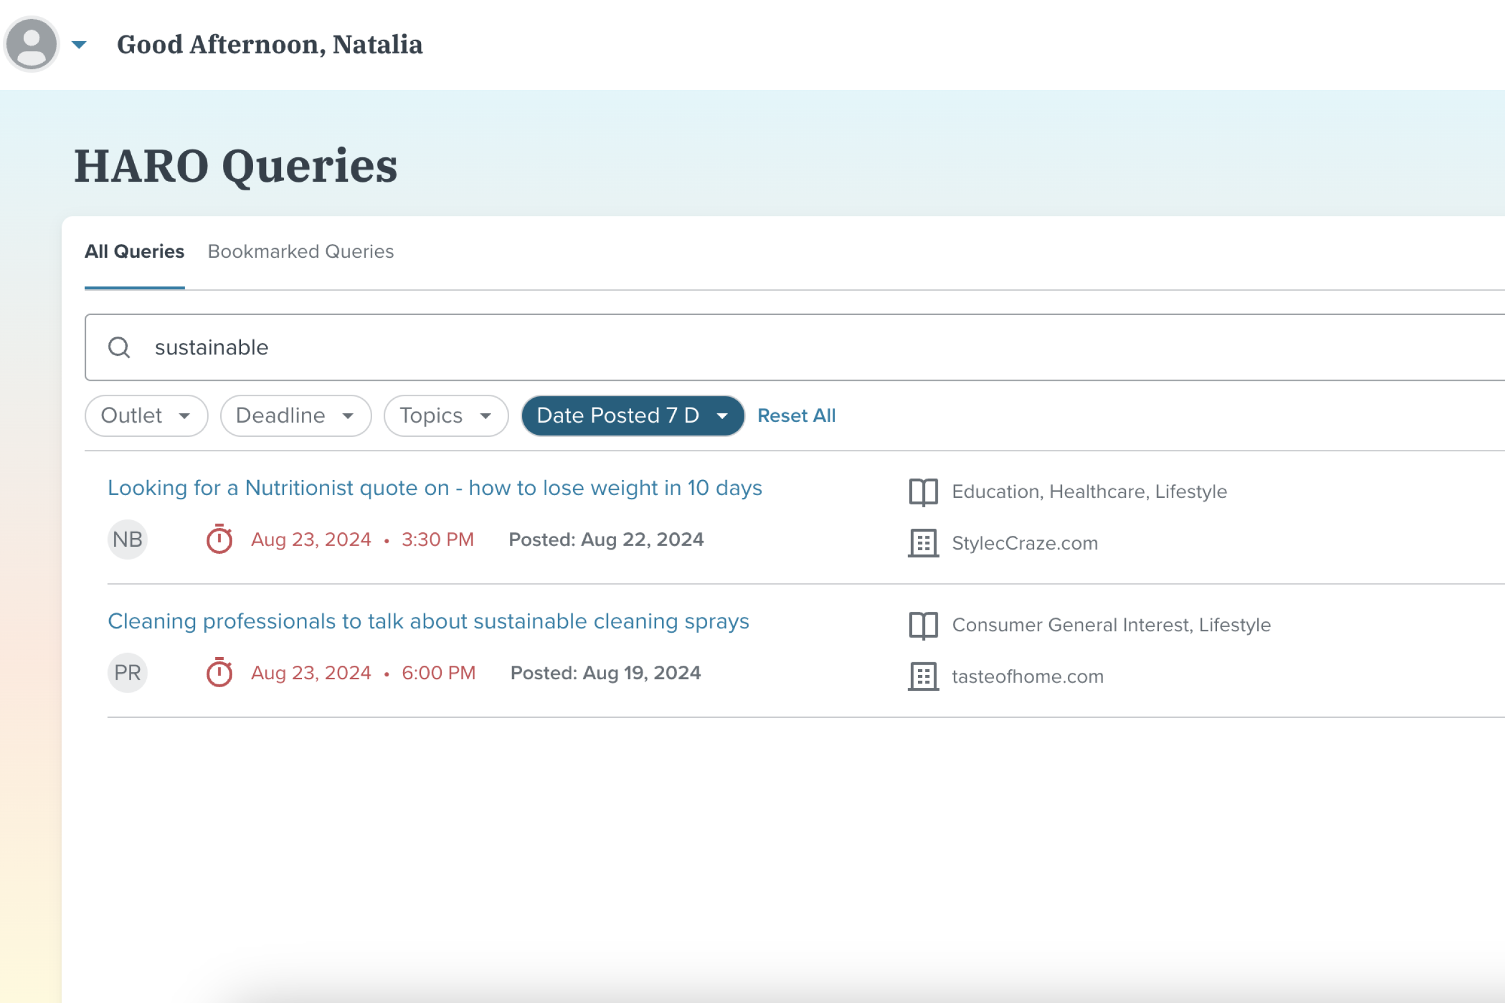The width and height of the screenshot is (1505, 1003).
Task: Click the outlet building icon beside StylecCraze.com
Action: (x=923, y=543)
